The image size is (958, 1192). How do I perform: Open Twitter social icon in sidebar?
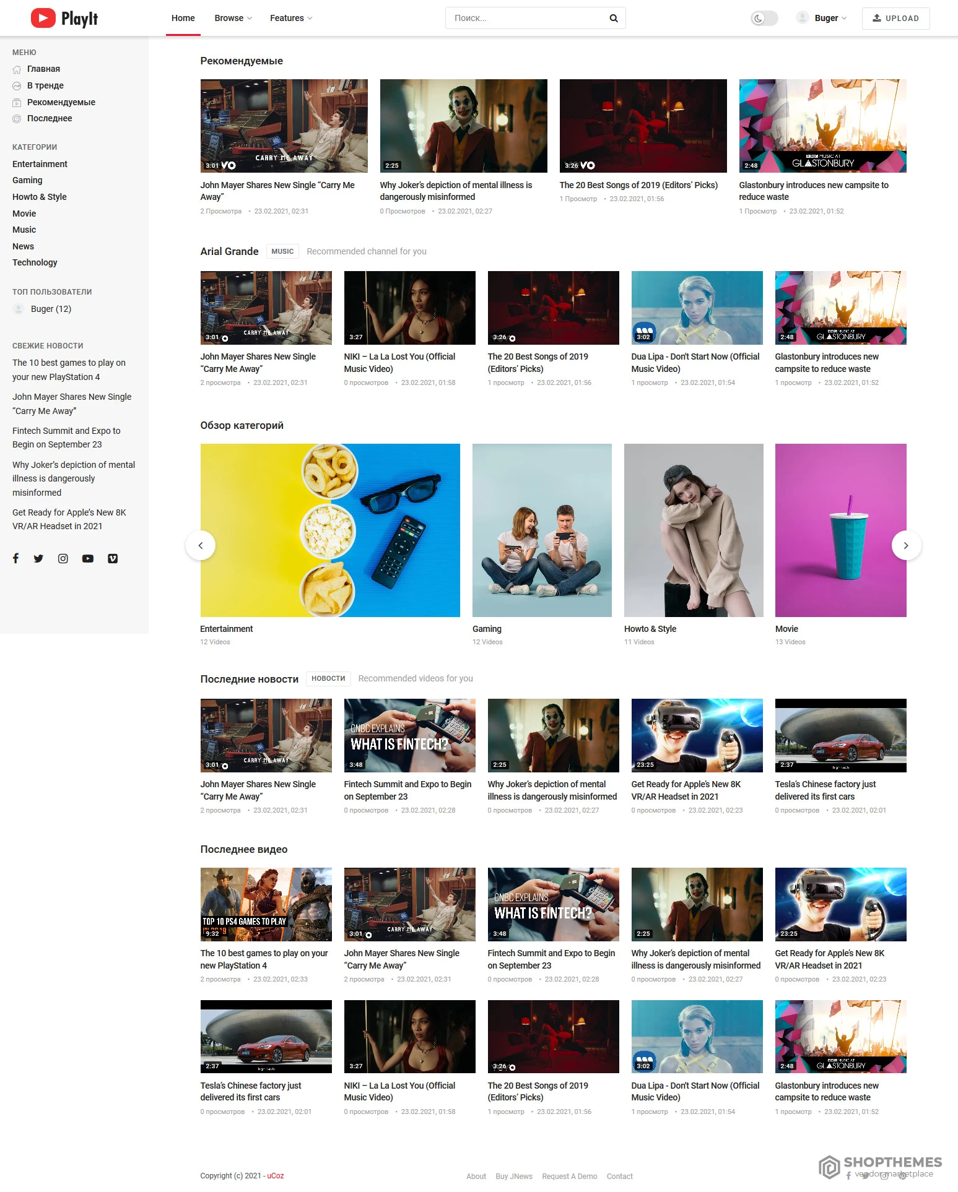[38, 558]
